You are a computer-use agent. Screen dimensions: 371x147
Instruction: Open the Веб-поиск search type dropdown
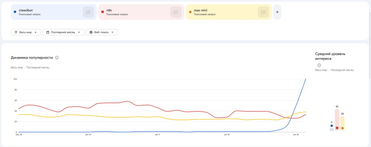(102, 32)
